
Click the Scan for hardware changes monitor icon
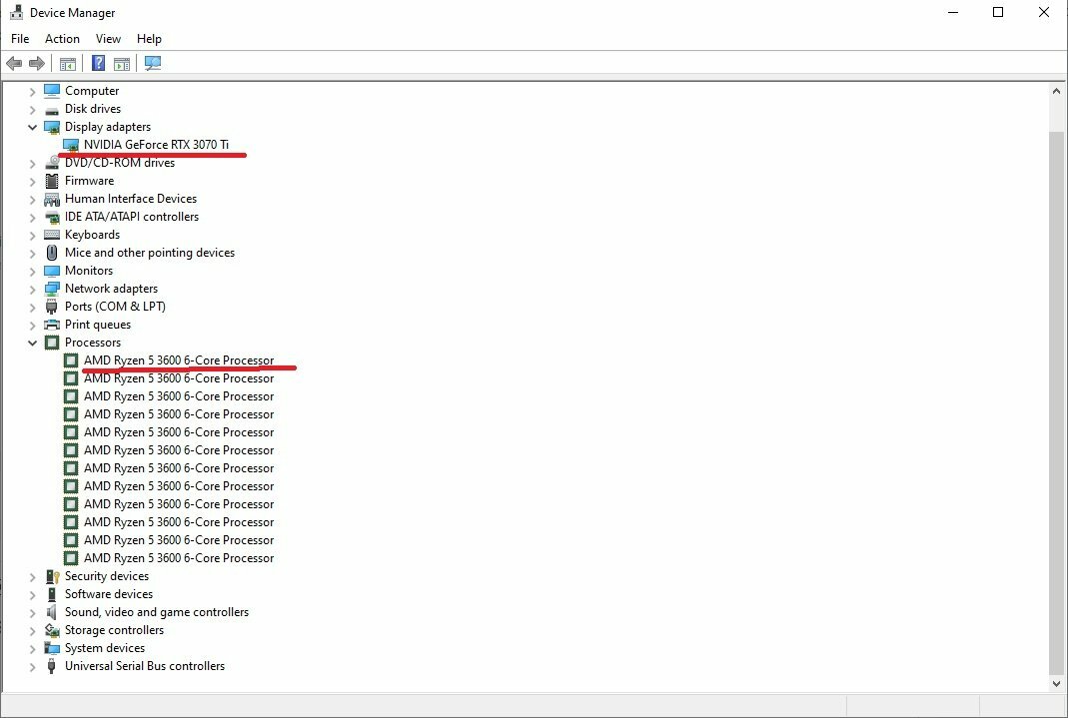point(153,63)
